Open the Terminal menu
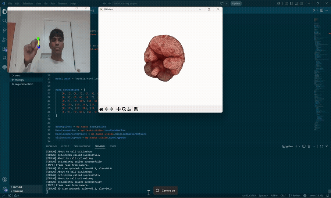 pos(63,4)
